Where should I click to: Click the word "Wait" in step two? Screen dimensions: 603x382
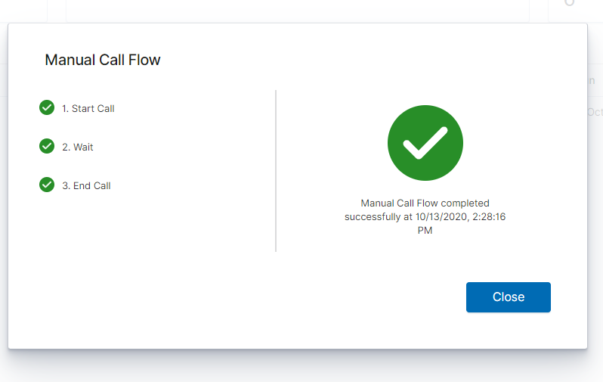pos(83,147)
